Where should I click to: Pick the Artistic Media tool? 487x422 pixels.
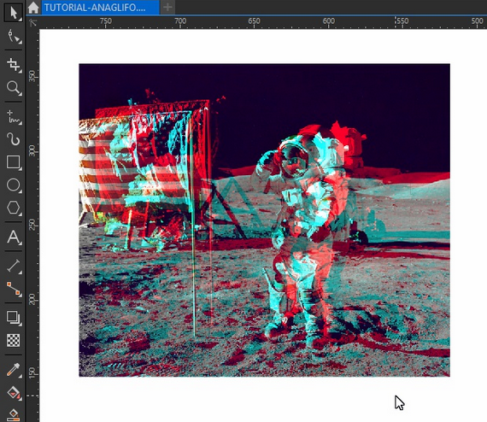tap(13, 139)
